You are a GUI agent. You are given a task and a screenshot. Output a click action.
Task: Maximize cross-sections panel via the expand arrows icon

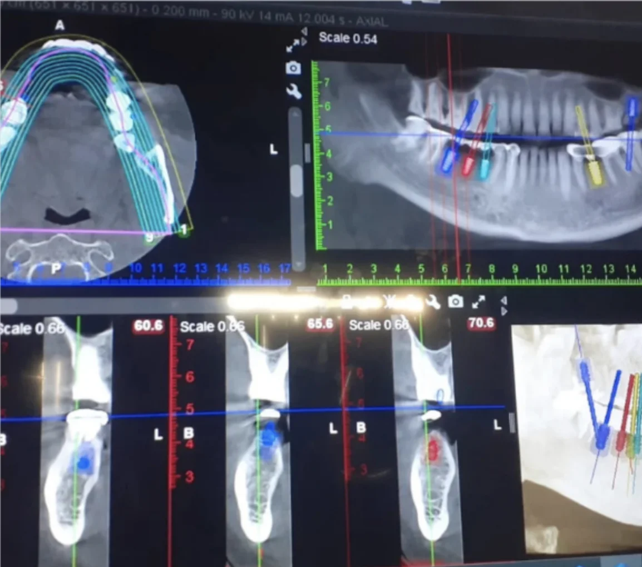pyautogui.click(x=477, y=303)
